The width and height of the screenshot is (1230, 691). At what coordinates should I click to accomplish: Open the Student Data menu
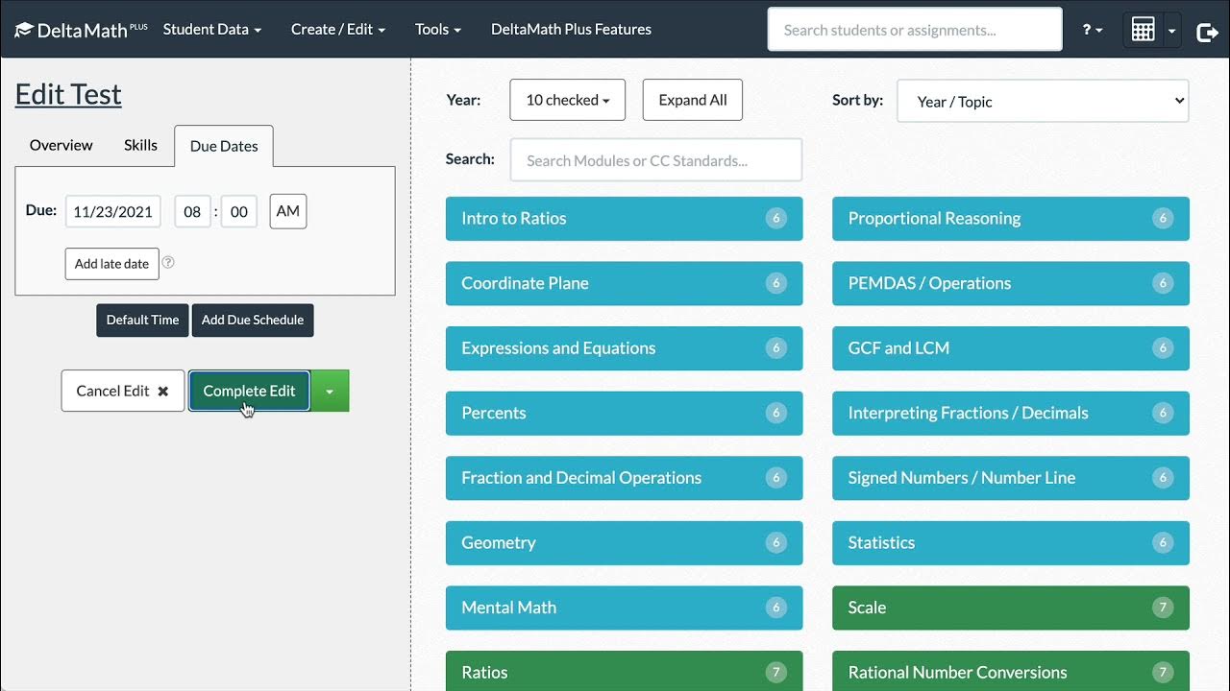coord(211,30)
